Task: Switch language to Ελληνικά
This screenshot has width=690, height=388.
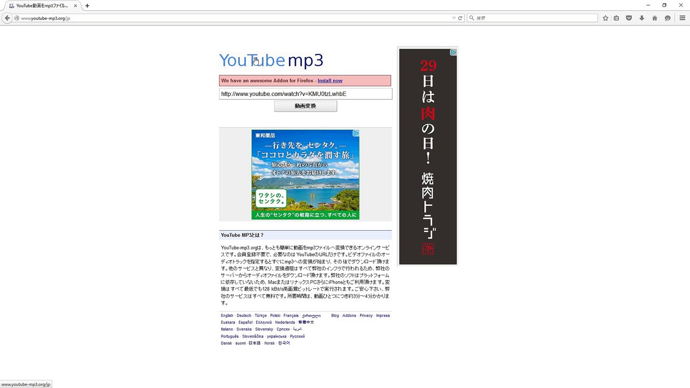Action: [x=264, y=322]
